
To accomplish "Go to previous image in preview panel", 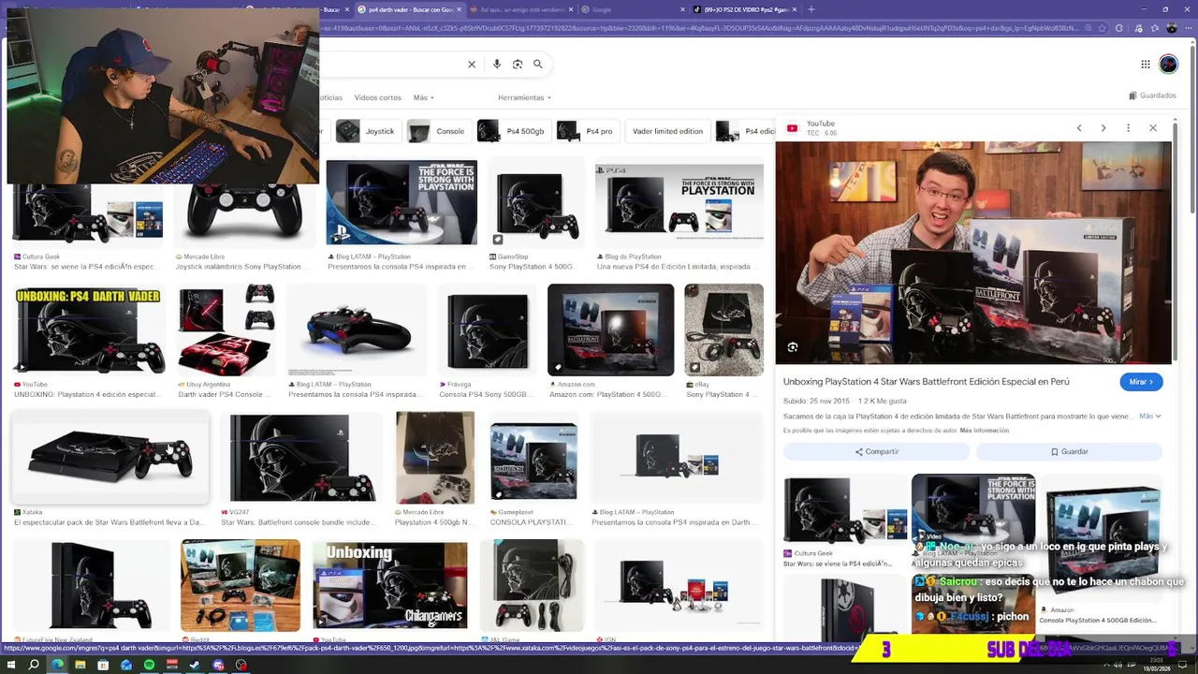I will 1079,128.
